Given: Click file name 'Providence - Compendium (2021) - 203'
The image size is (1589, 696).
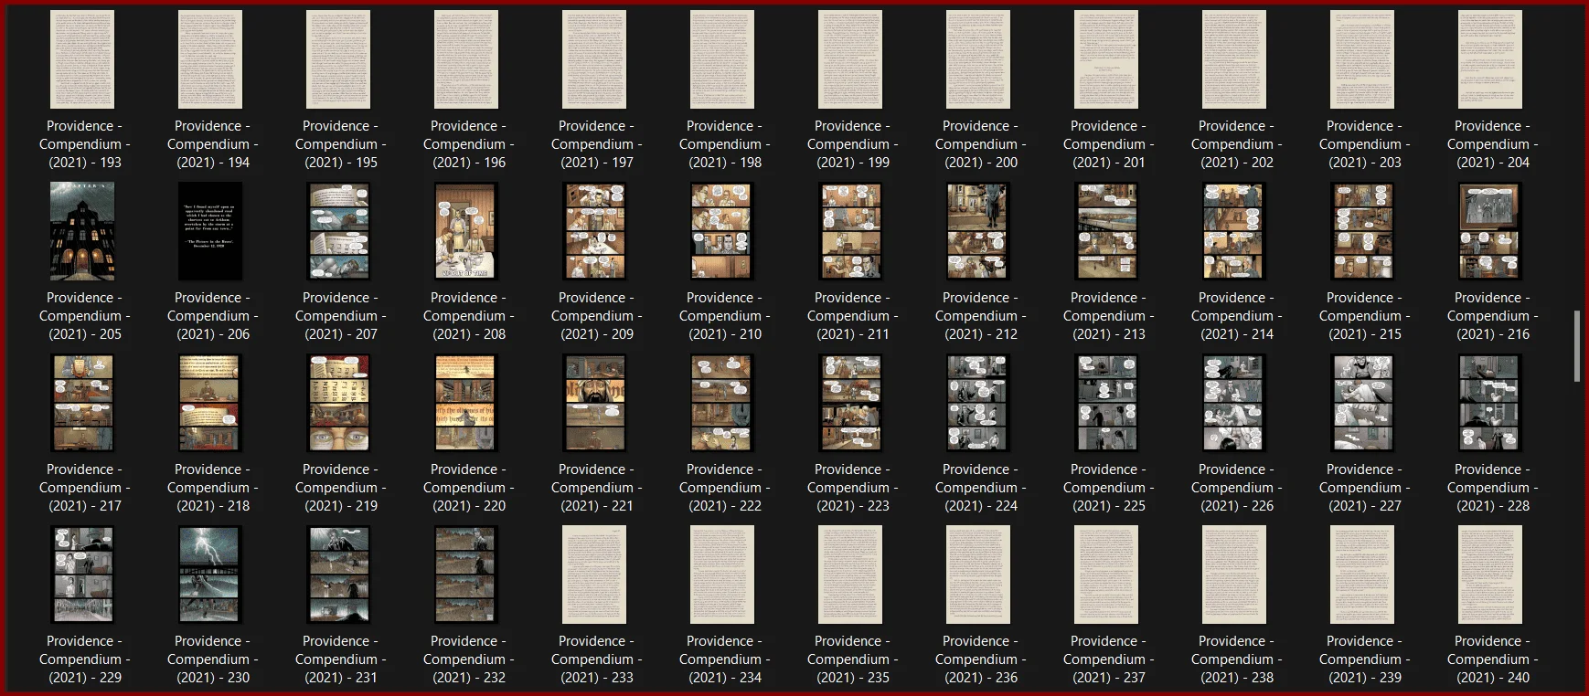Looking at the screenshot, I should 1364,144.
